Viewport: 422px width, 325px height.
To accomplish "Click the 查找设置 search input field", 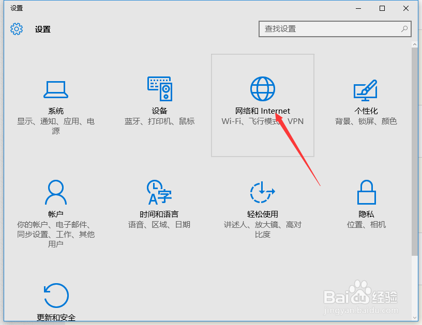I will [326, 29].
